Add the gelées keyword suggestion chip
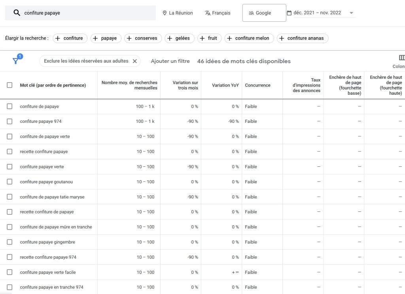405x294 pixels. (x=180, y=38)
